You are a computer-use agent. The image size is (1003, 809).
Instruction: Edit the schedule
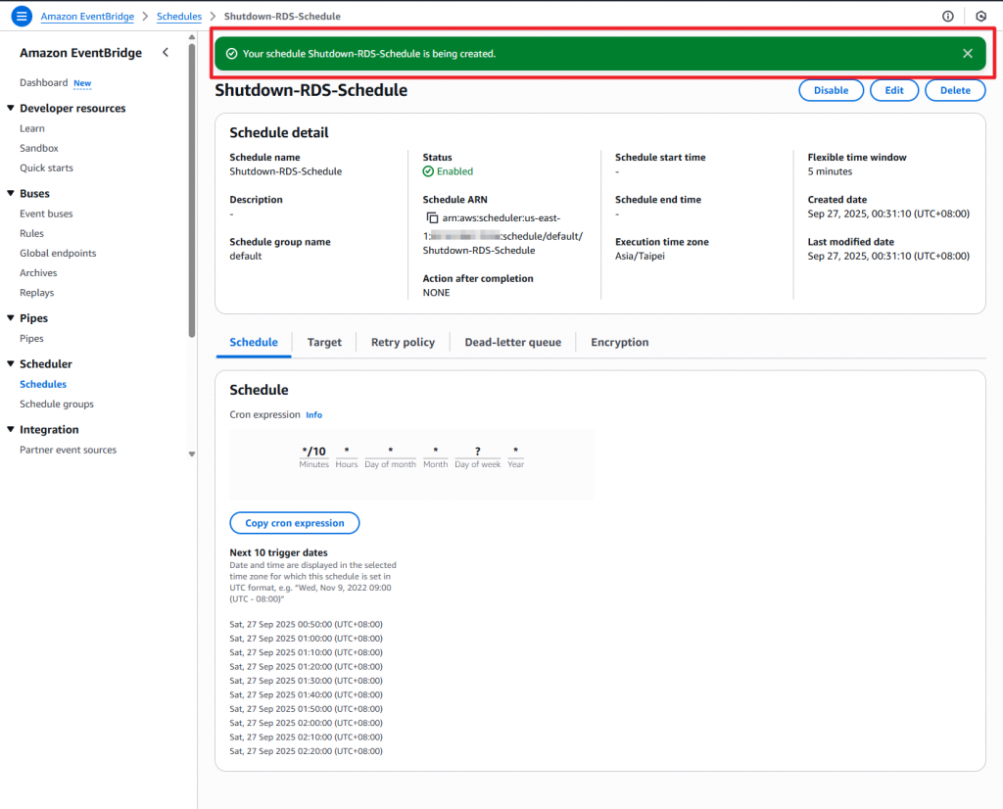(x=893, y=90)
